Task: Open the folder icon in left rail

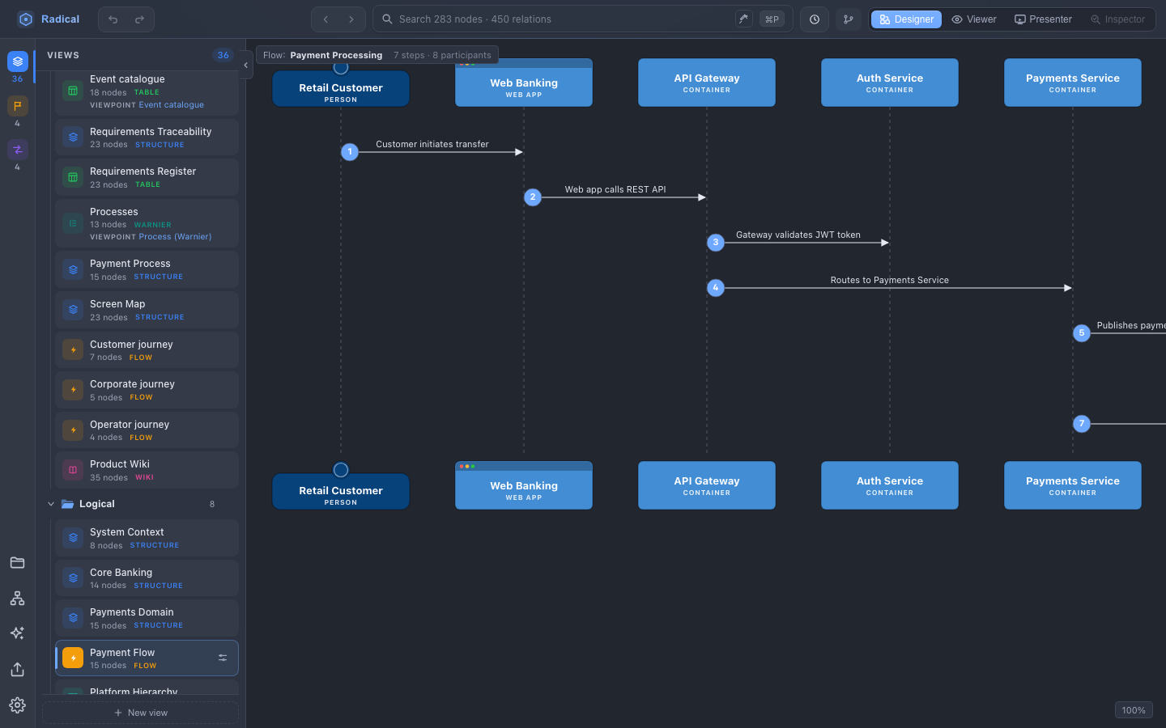Action: coord(17,563)
